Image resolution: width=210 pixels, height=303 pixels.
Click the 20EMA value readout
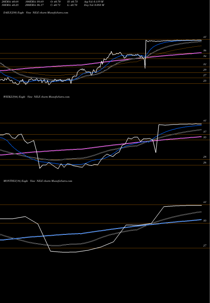pyautogui.click(x=10, y=2)
